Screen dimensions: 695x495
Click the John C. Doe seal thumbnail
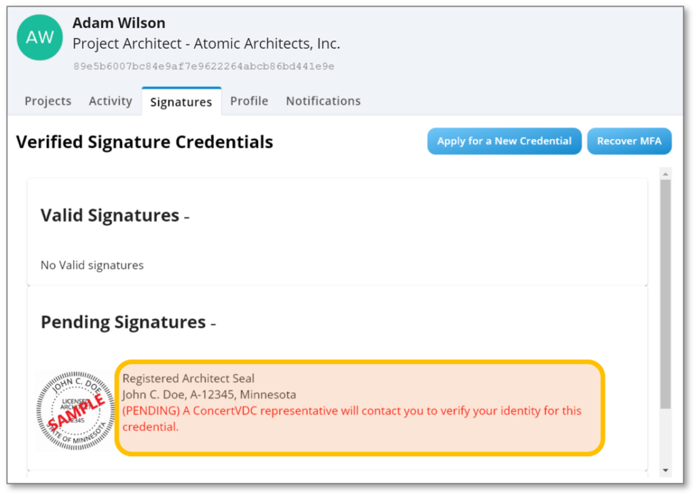point(75,410)
